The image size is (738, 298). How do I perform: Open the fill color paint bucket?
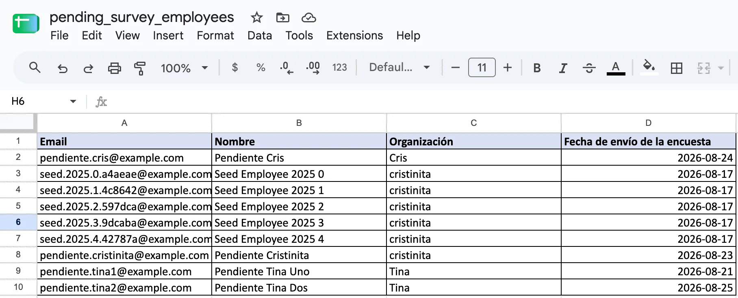649,67
